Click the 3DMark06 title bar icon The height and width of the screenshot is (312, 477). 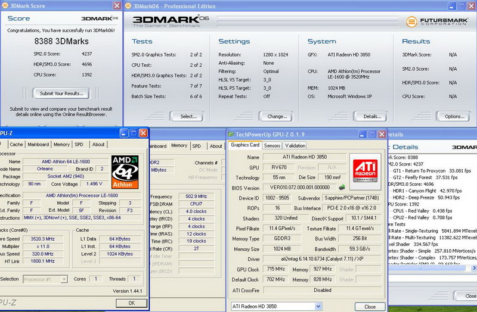click(128, 6)
